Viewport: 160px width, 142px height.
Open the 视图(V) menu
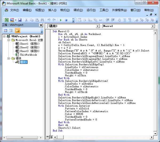coord(40,10)
